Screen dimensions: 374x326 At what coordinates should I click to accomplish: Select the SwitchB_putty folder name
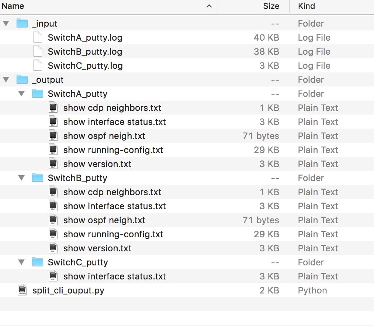77,178
